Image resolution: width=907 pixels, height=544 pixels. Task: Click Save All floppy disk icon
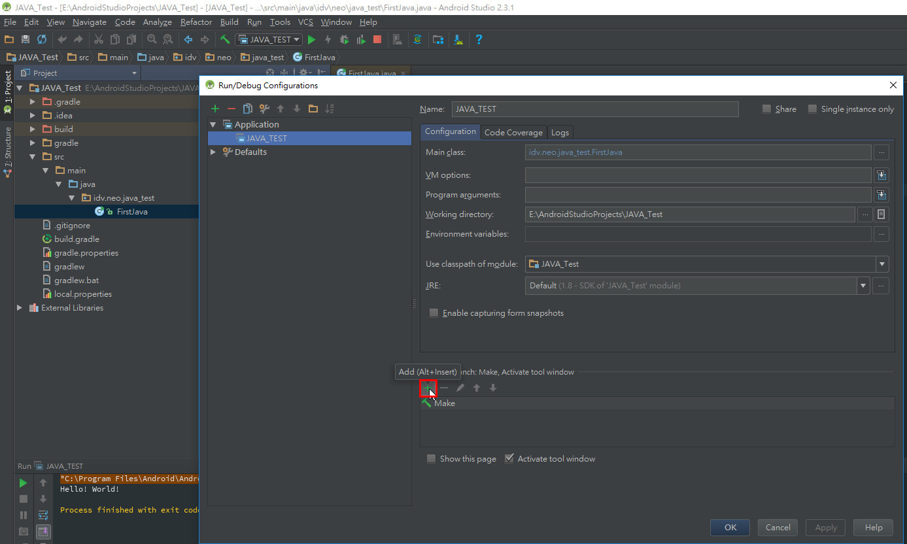(26, 39)
